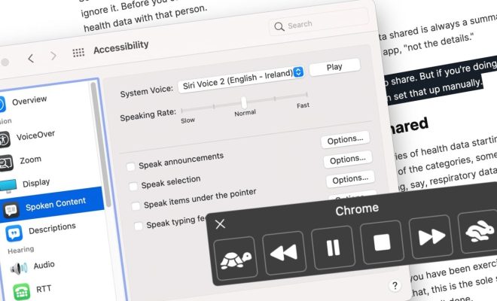Pause the speech playback
The width and height of the screenshot is (497, 301).
(x=333, y=247)
